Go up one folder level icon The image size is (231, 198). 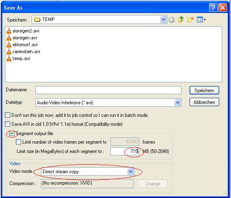click(181, 19)
